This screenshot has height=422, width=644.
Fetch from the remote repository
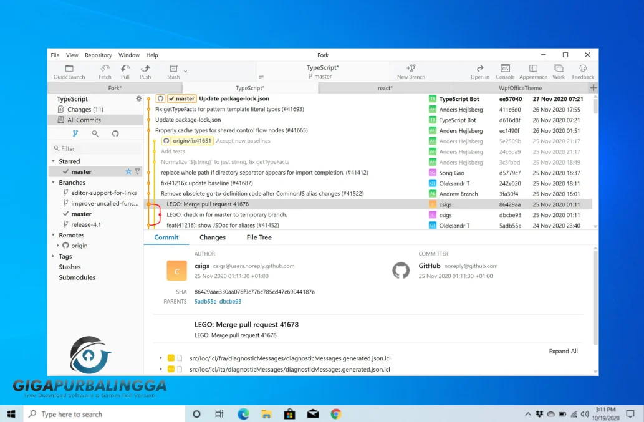click(105, 72)
